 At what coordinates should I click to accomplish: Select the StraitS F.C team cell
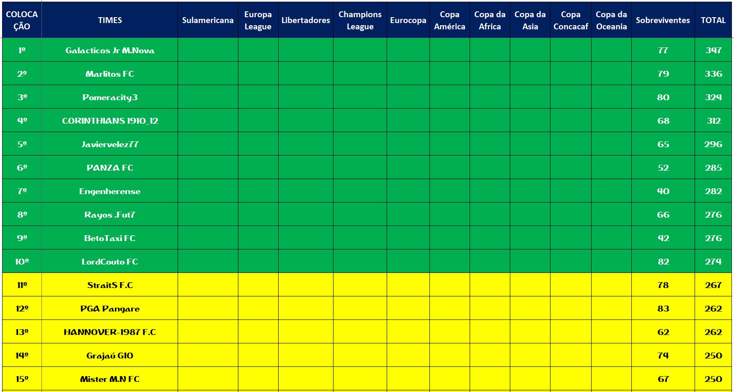[110, 285]
